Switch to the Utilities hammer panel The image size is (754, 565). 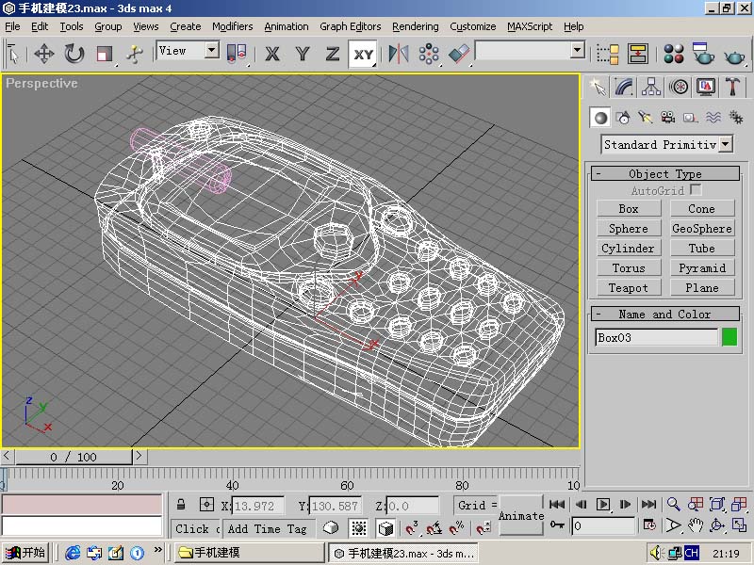tap(733, 87)
